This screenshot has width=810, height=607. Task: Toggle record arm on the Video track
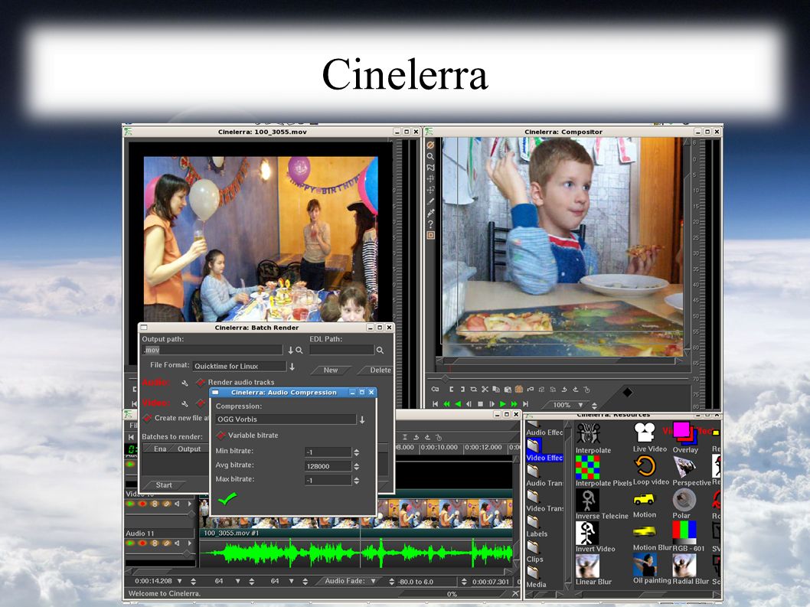(142, 504)
